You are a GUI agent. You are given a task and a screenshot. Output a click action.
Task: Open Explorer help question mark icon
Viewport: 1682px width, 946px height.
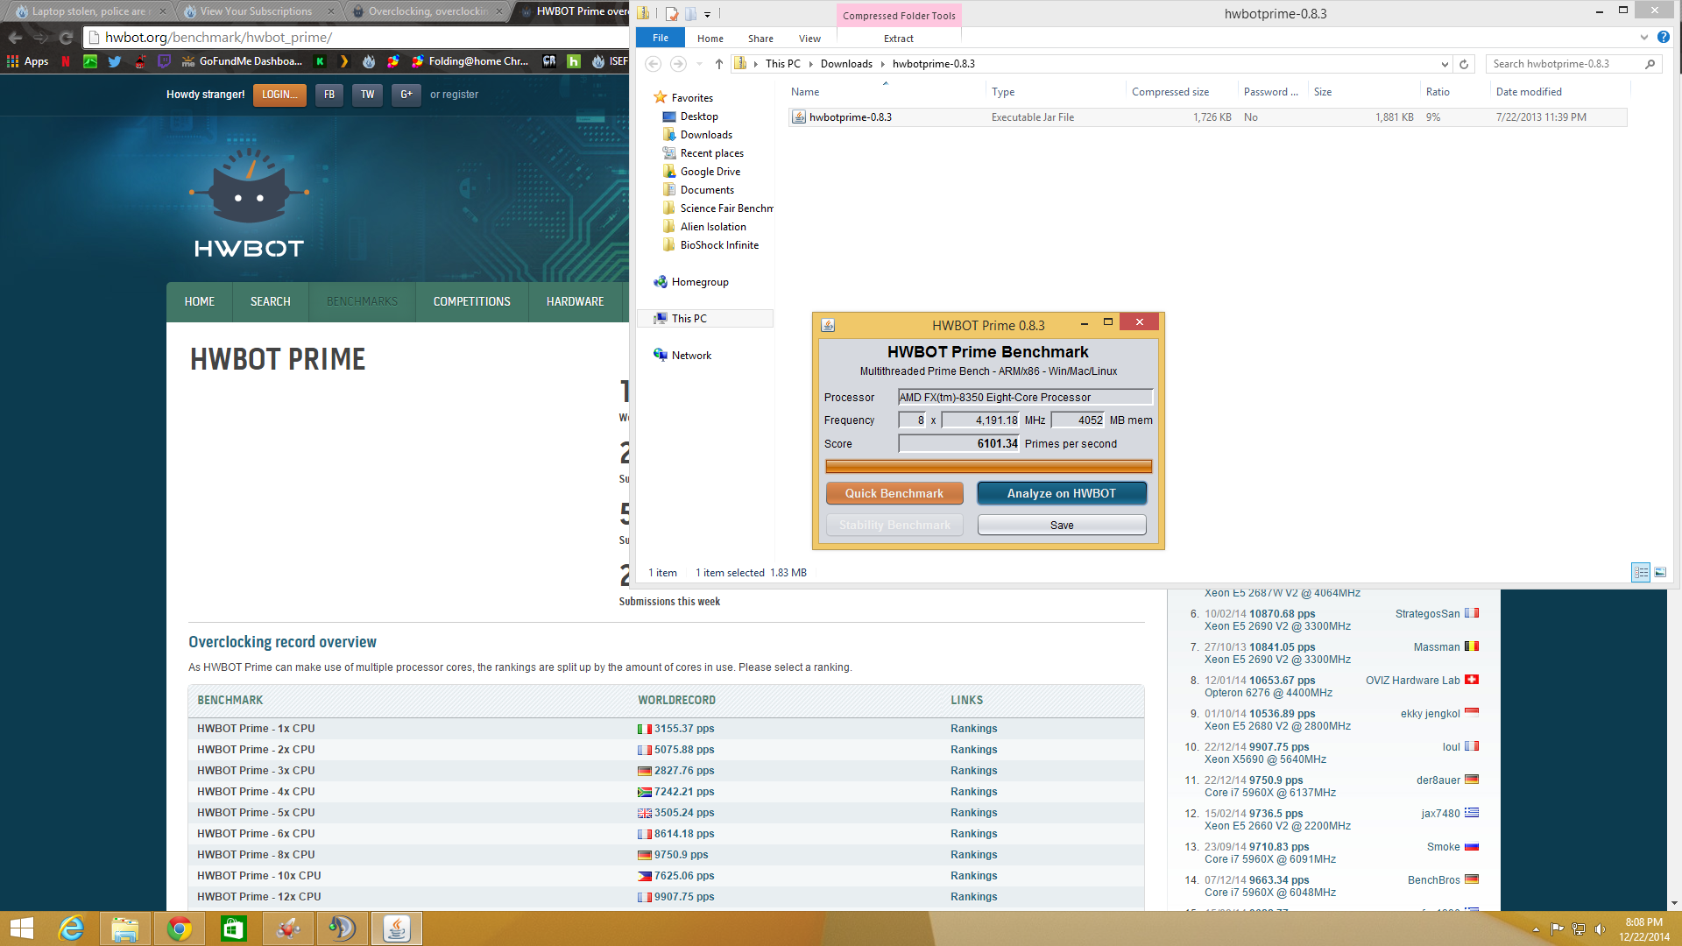(1663, 37)
